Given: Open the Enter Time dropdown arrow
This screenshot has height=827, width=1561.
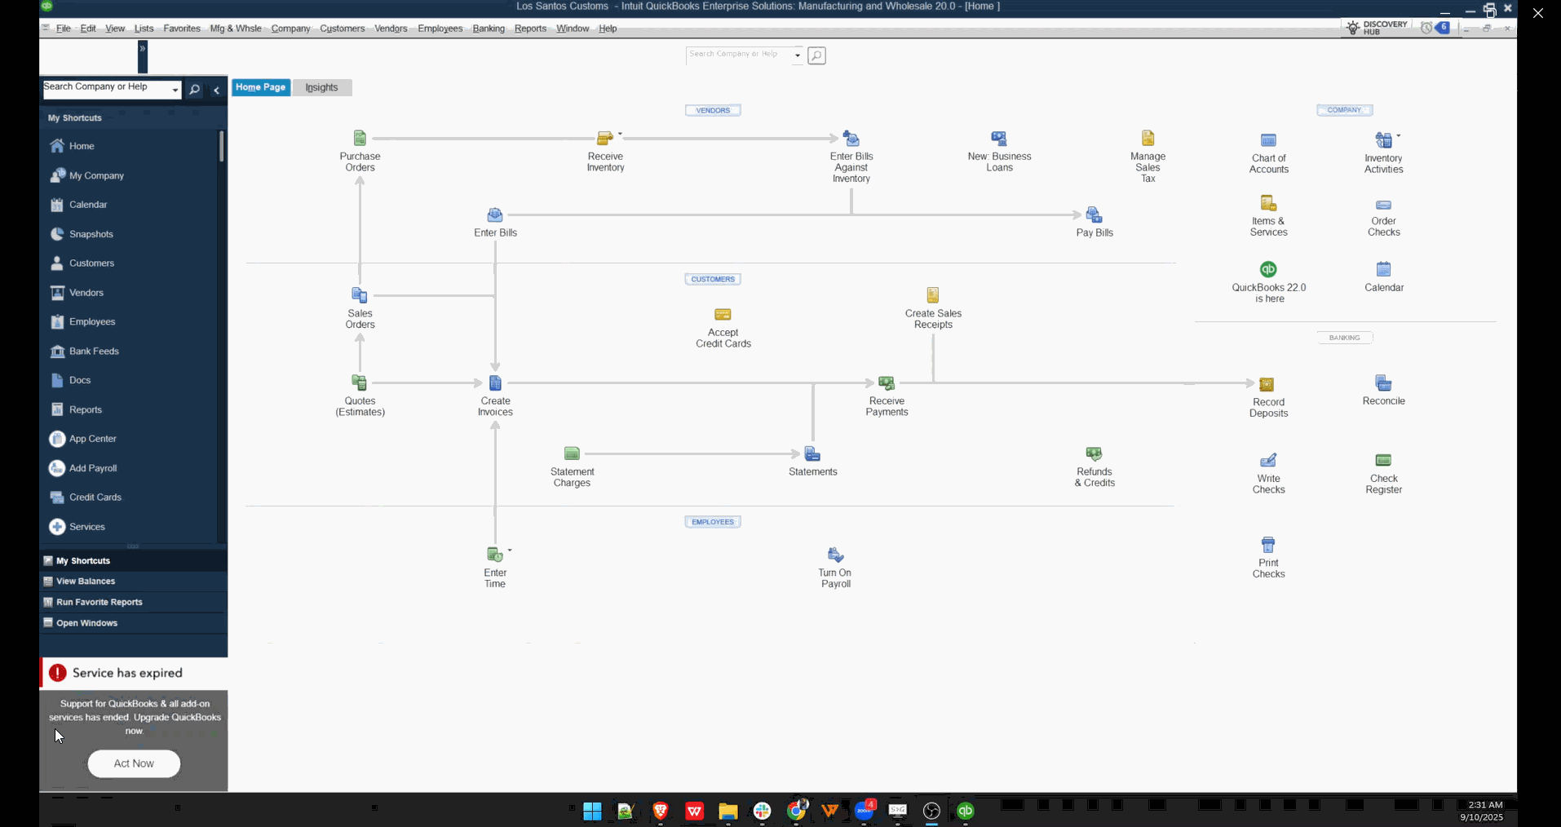Looking at the screenshot, I should coord(510,551).
